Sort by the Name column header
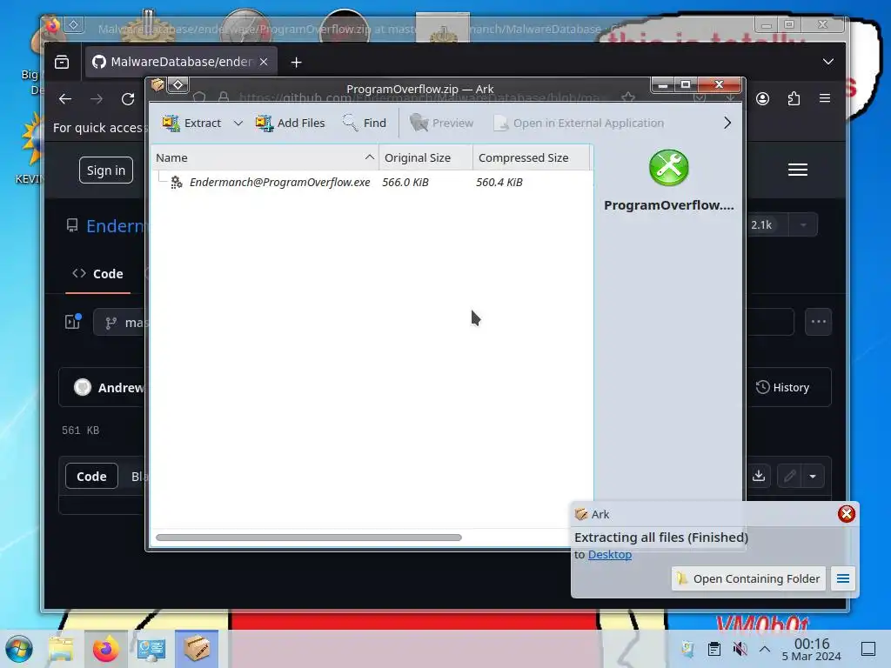891x668 pixels. tap(265, 157)
